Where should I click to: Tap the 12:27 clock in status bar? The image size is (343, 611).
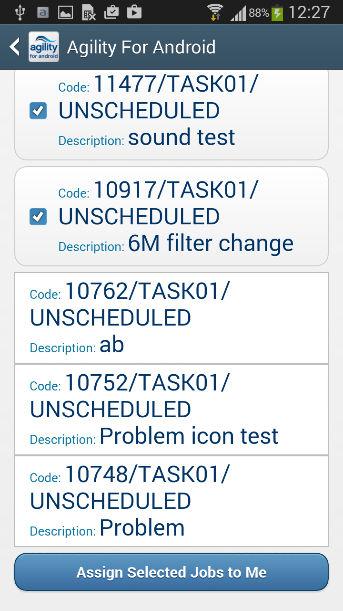(x=309, y=12)
